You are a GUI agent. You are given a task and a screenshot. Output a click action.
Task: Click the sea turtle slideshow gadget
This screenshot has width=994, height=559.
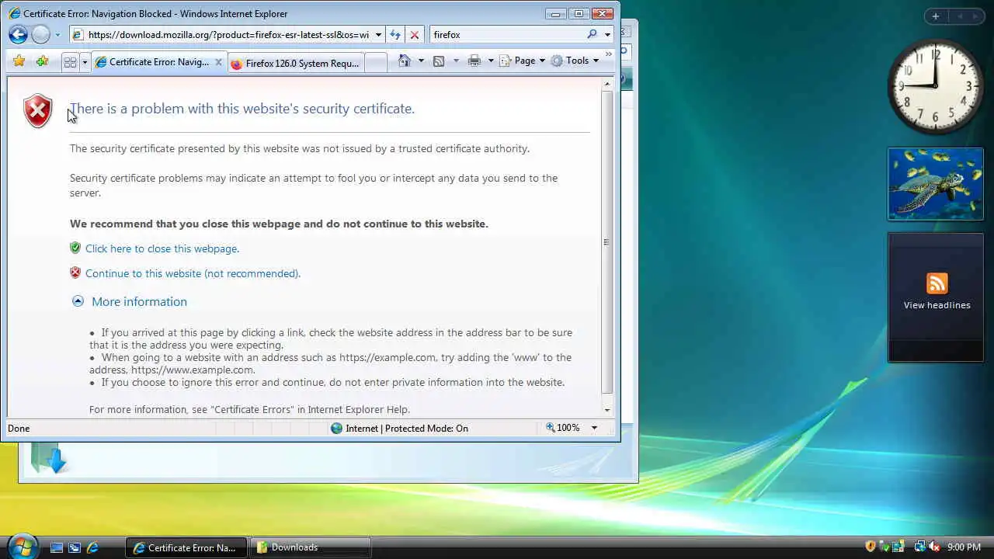point(936,184)
